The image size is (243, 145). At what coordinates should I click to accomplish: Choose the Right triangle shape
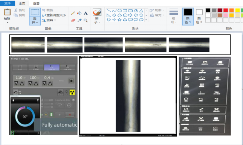(109, 15)
